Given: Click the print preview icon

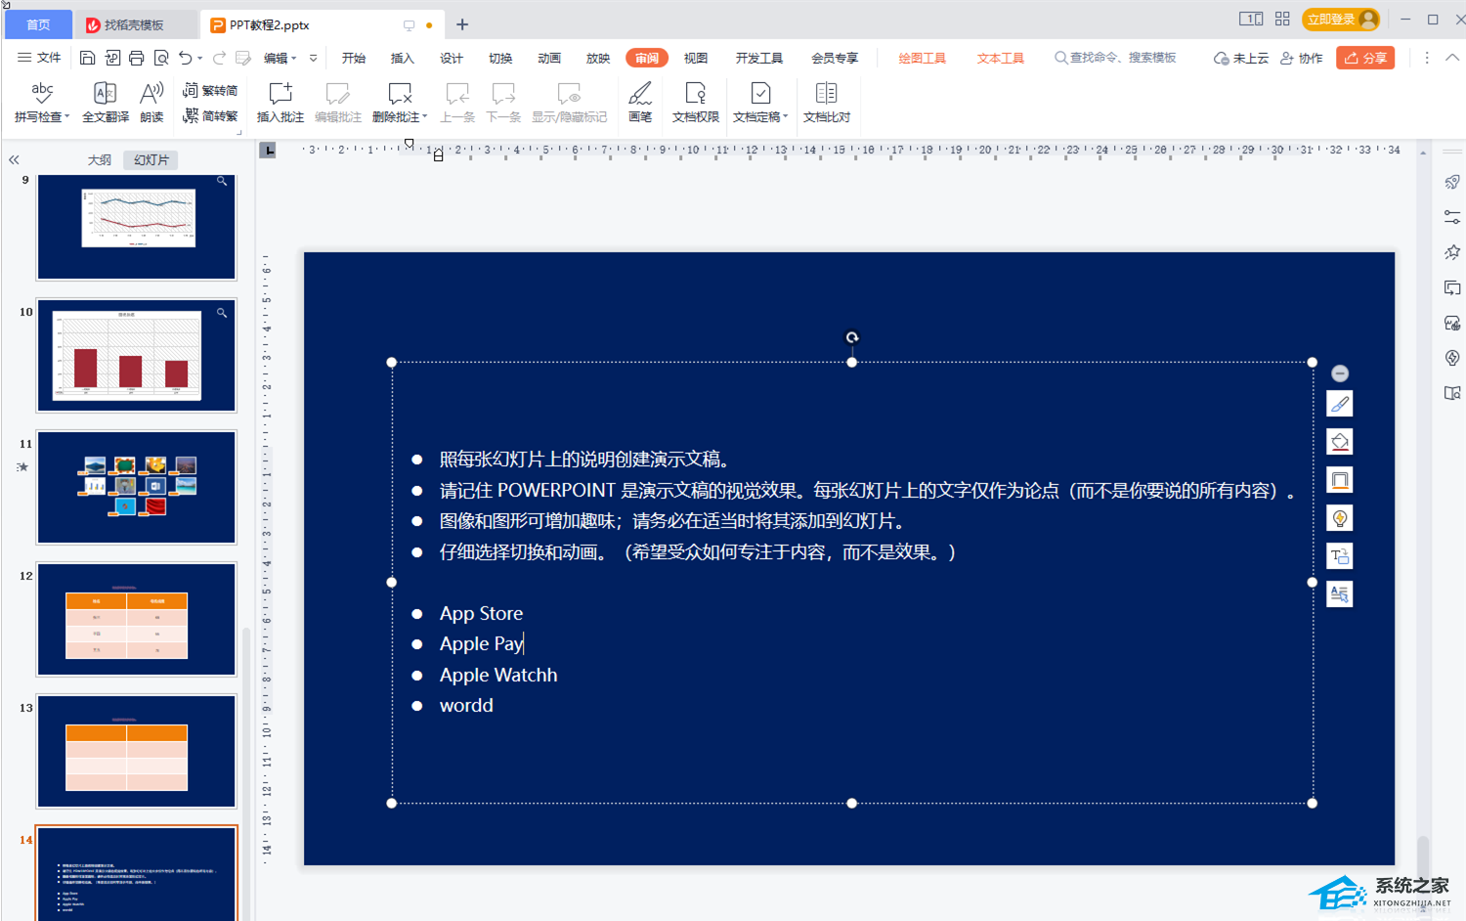Looking at the screenshot, I should point(161,58).
